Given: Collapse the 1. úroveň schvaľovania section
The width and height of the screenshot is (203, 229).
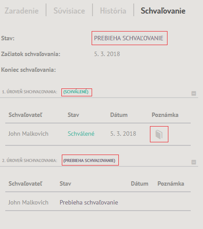Looking at the screenshot, I should point(194,93).
